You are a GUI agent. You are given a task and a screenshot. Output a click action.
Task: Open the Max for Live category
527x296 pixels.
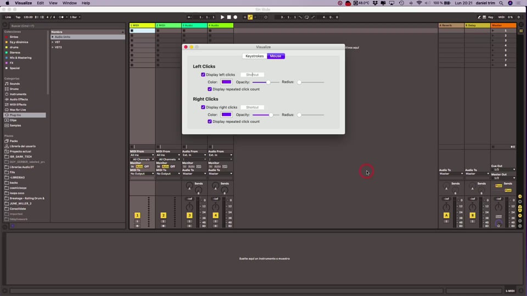(15, 110)
